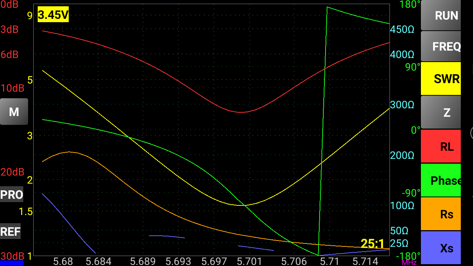This screenshot has width=473, height=266.
Task: Tap the 300Ω impedance scale label
Action: 402,105
